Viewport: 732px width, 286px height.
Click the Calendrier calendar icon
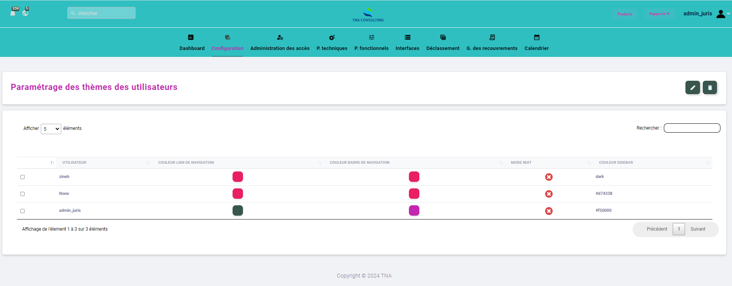(536, 37)
